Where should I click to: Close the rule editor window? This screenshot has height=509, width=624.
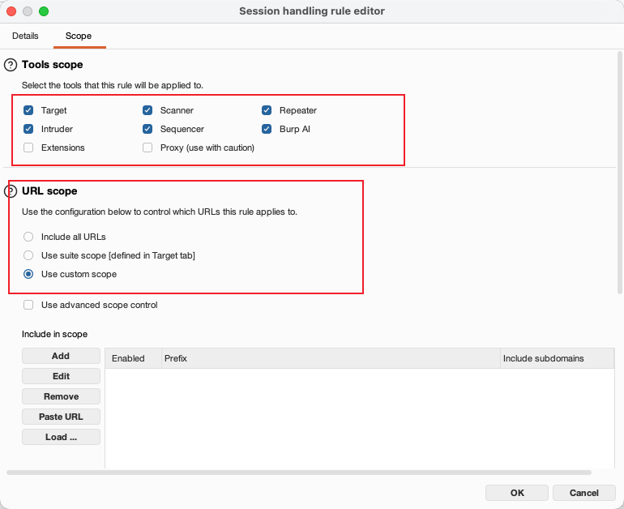[11, 11]
